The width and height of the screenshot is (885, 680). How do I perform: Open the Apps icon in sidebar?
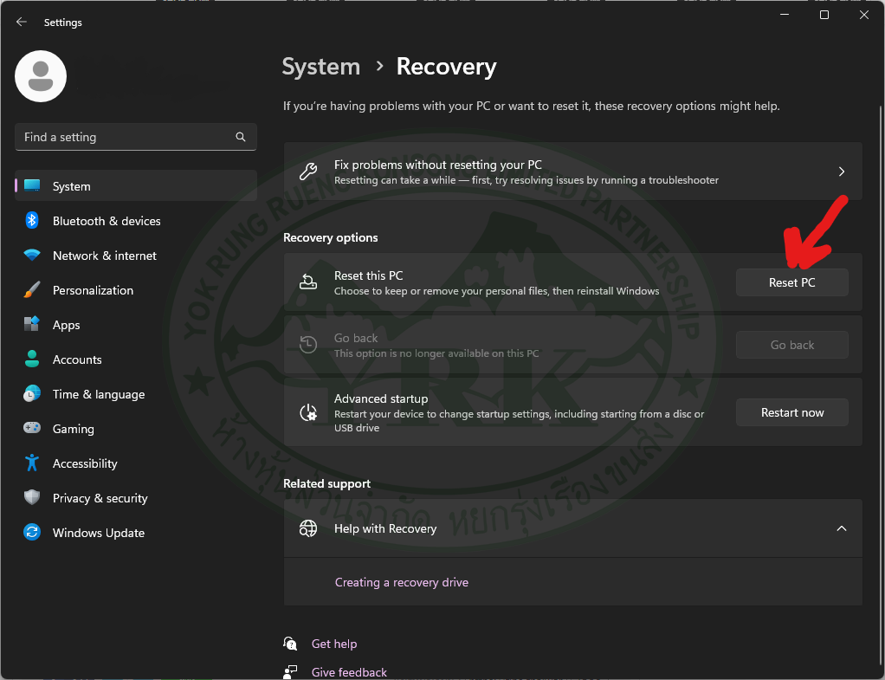(x=32, y=324)
